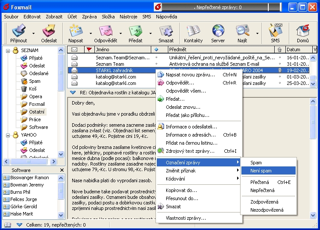This screenshot has width=320, height=230.
Task: Select contact Burns Phil
Action: click(20, 192)
